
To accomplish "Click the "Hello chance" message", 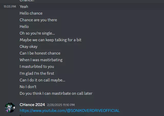I will click(x=31, y=13).
